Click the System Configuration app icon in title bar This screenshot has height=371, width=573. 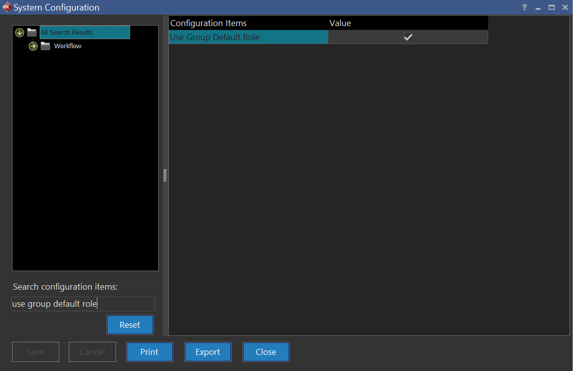point(7,8)
